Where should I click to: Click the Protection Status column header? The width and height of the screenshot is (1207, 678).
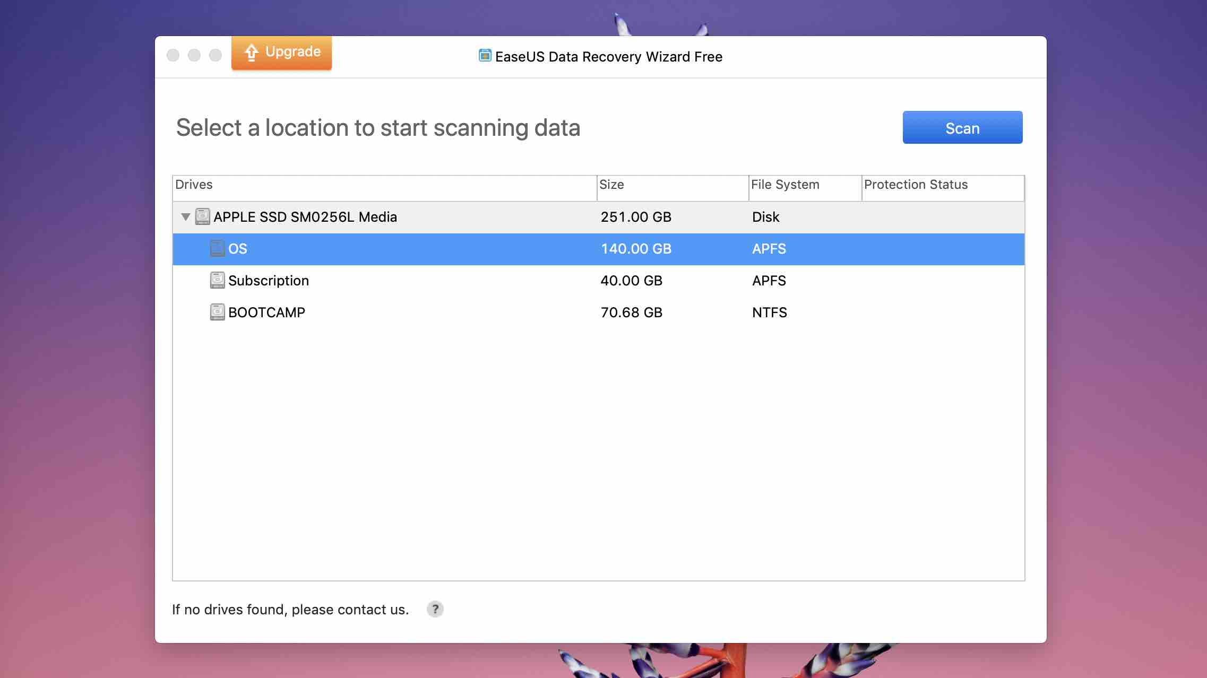943,188
